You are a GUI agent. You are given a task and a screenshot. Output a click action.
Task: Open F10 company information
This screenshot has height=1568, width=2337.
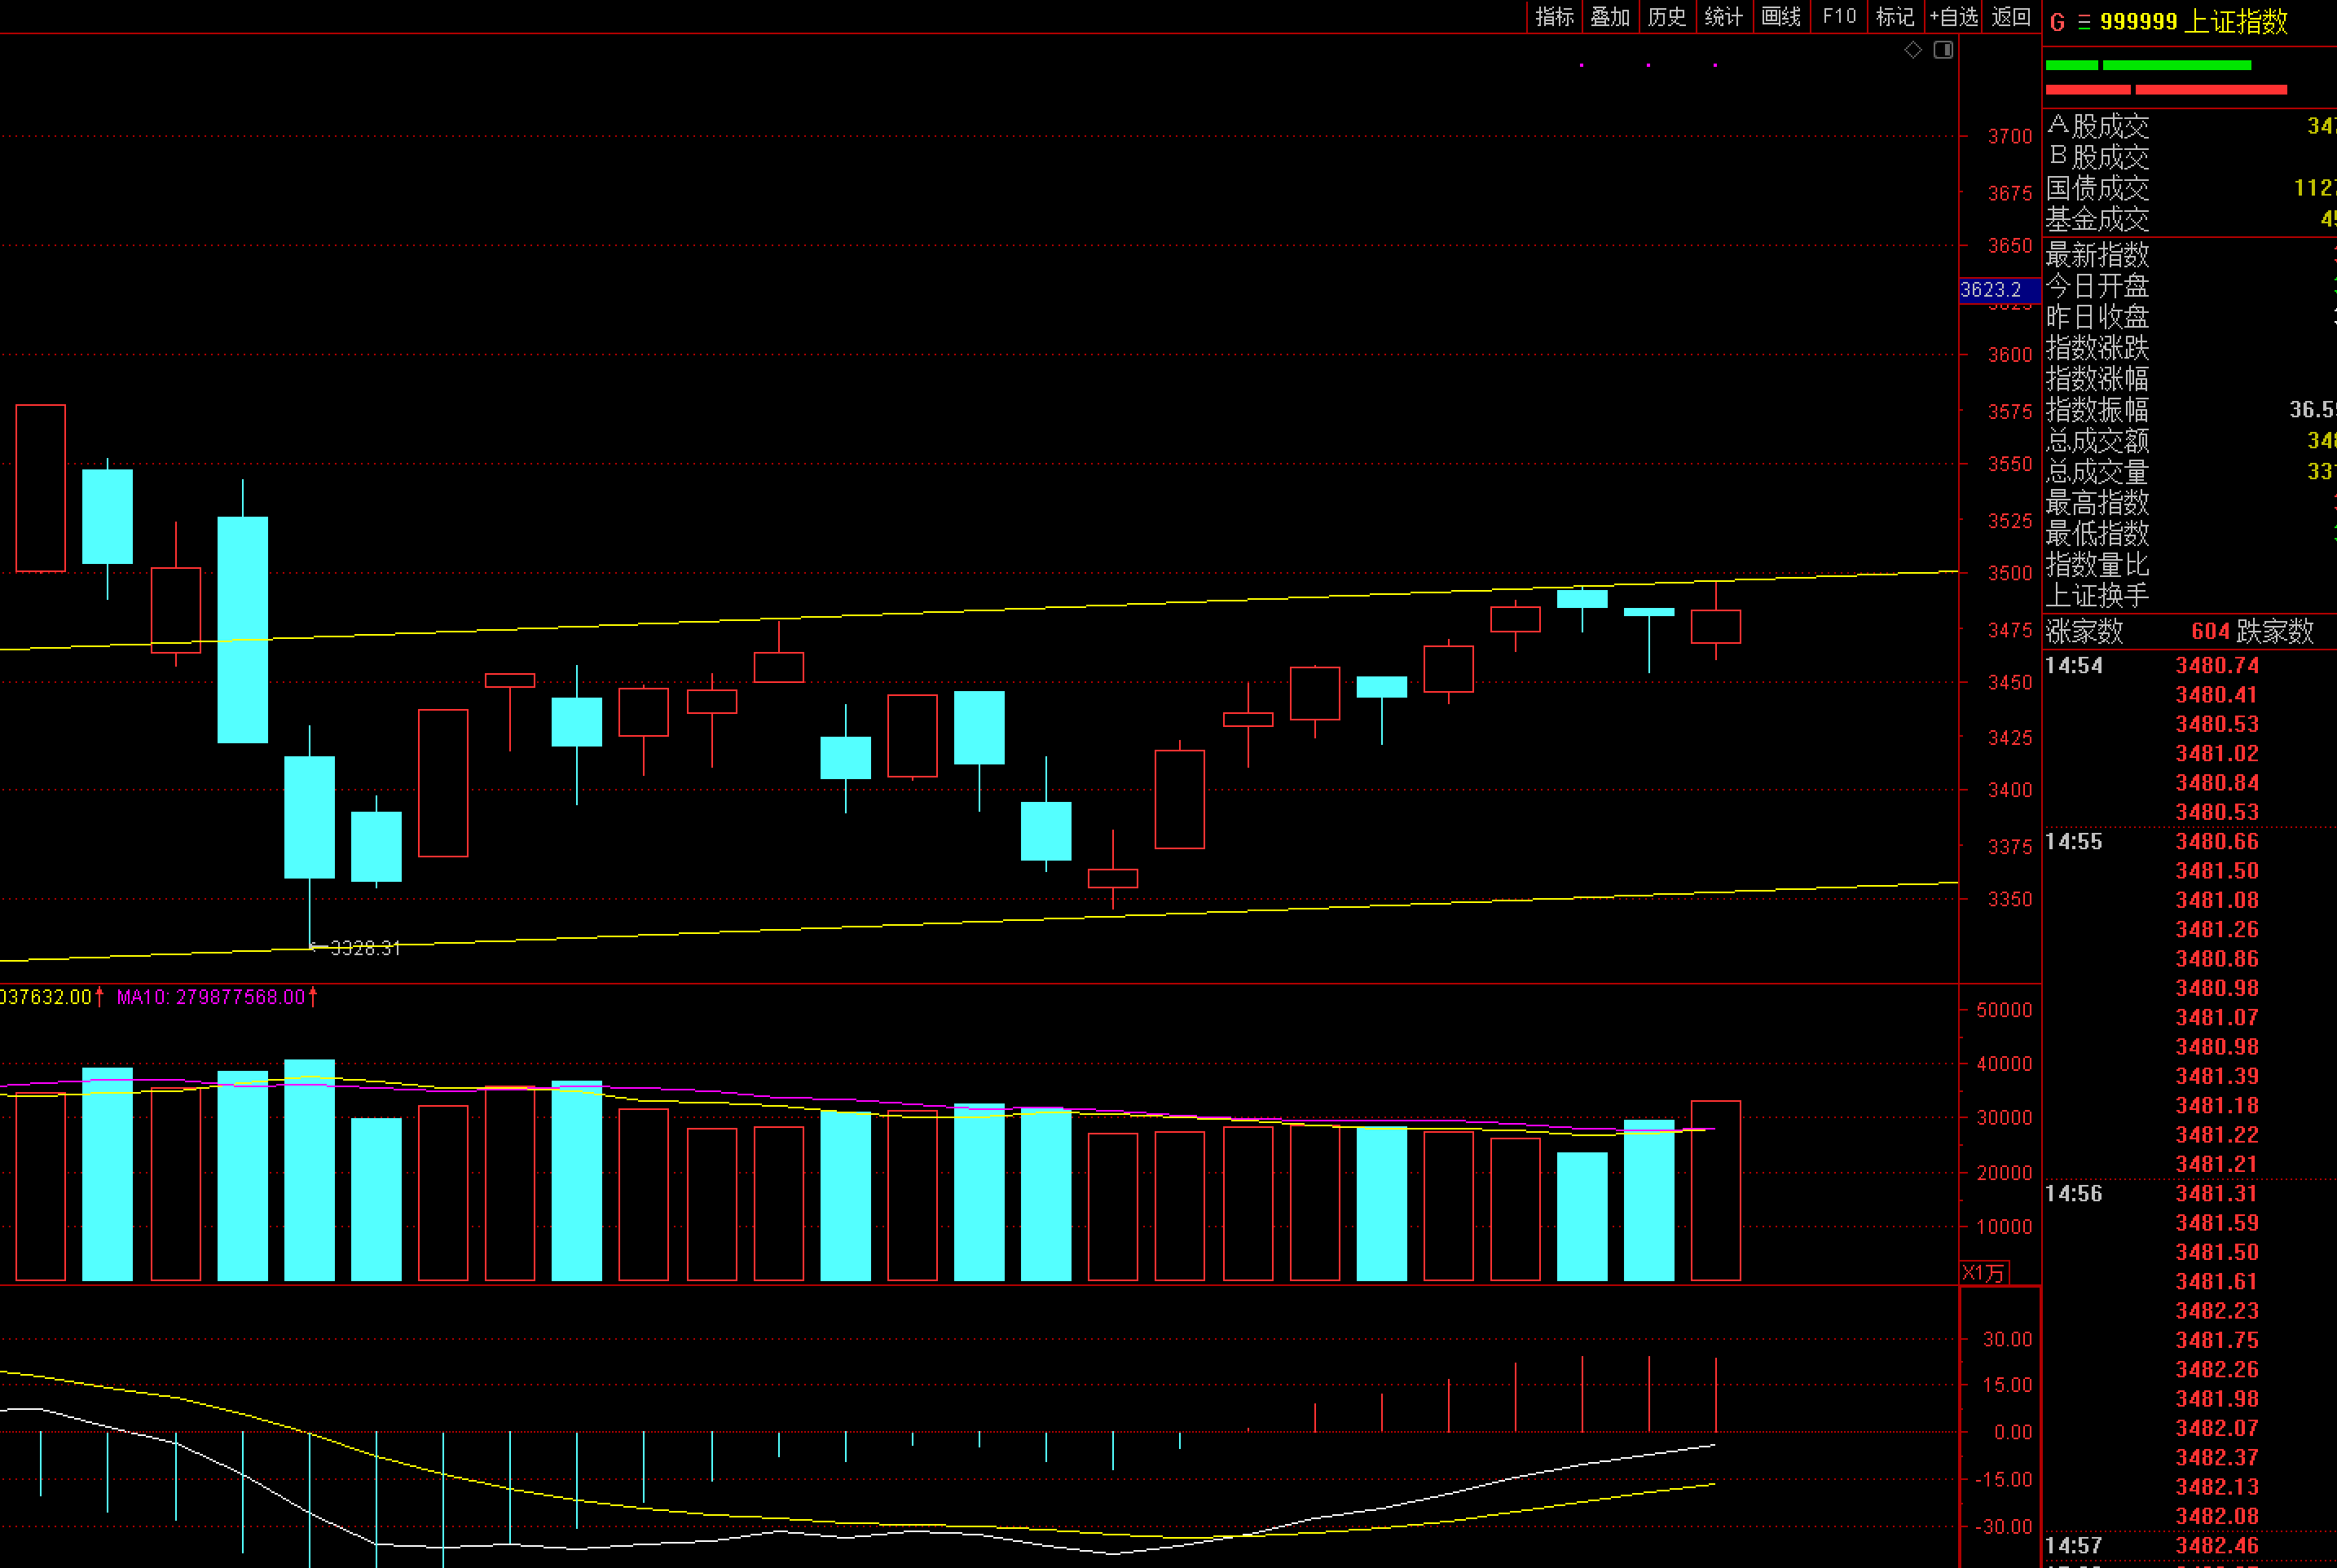pyautogui.click(x=1838, y=16)
